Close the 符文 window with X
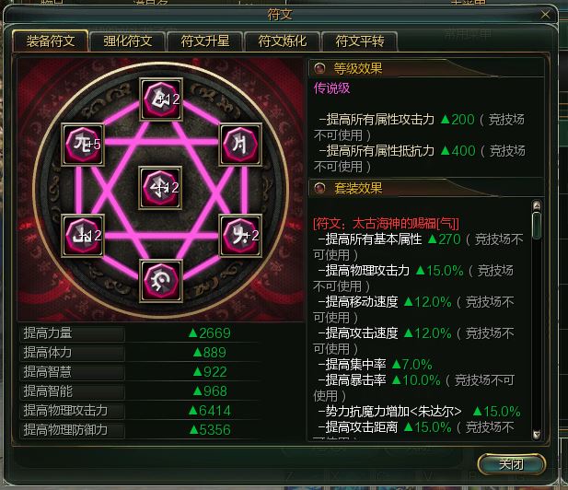Viewport: 568px width, 490px height. [545, 15]
